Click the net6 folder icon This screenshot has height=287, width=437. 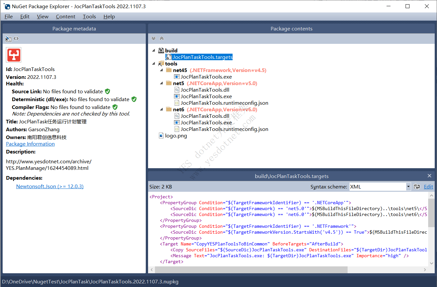169,109
